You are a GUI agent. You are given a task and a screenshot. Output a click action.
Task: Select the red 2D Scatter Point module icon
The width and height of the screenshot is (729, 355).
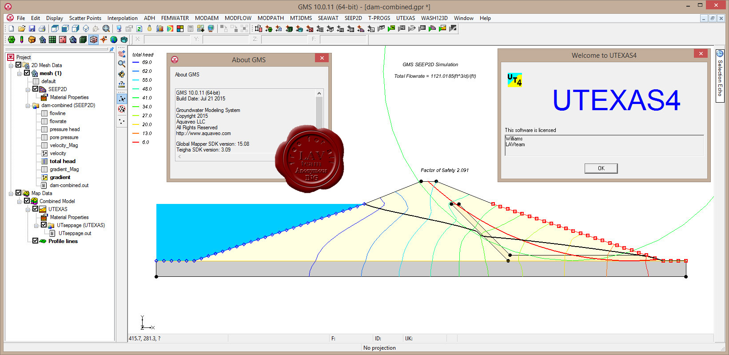pyautogui.click(x=63, y=40)
